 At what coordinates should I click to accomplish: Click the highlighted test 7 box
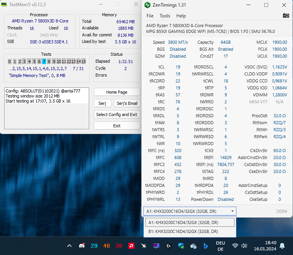tap(44, 62)
